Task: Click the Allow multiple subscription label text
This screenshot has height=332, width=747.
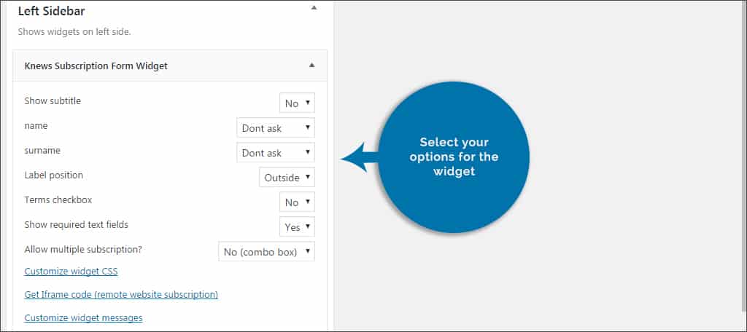Action: pos(83,249)
